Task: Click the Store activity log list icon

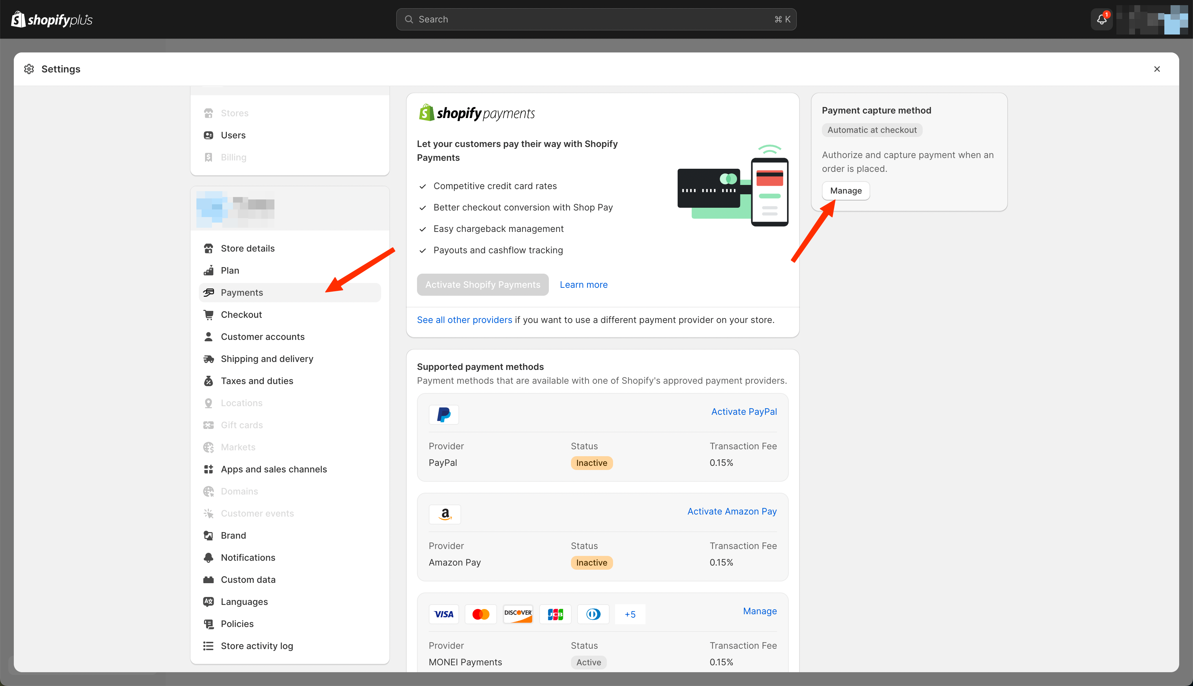Action: click(x=208, y=646)
